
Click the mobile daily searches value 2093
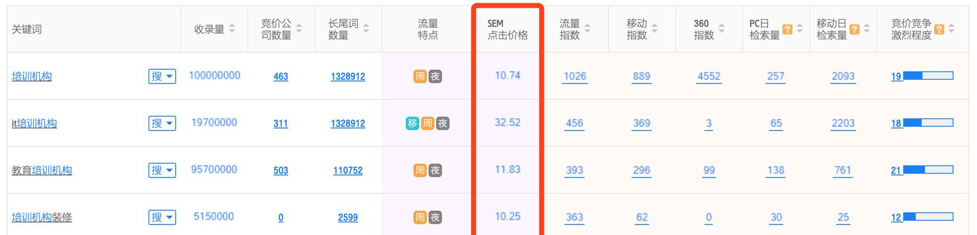(843, 76)
